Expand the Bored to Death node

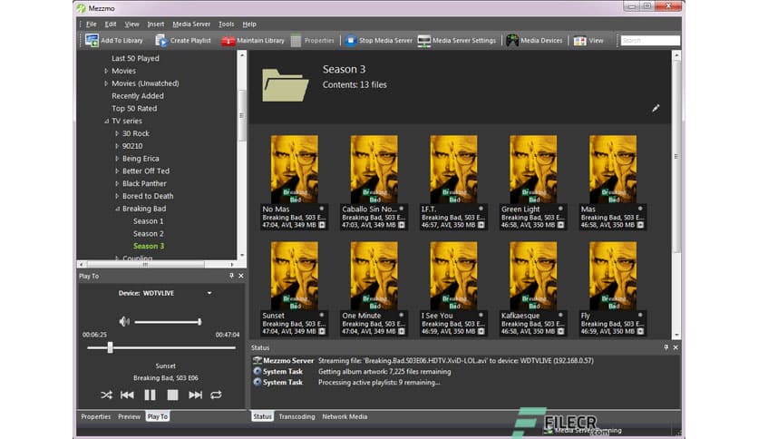coord(116,196)
